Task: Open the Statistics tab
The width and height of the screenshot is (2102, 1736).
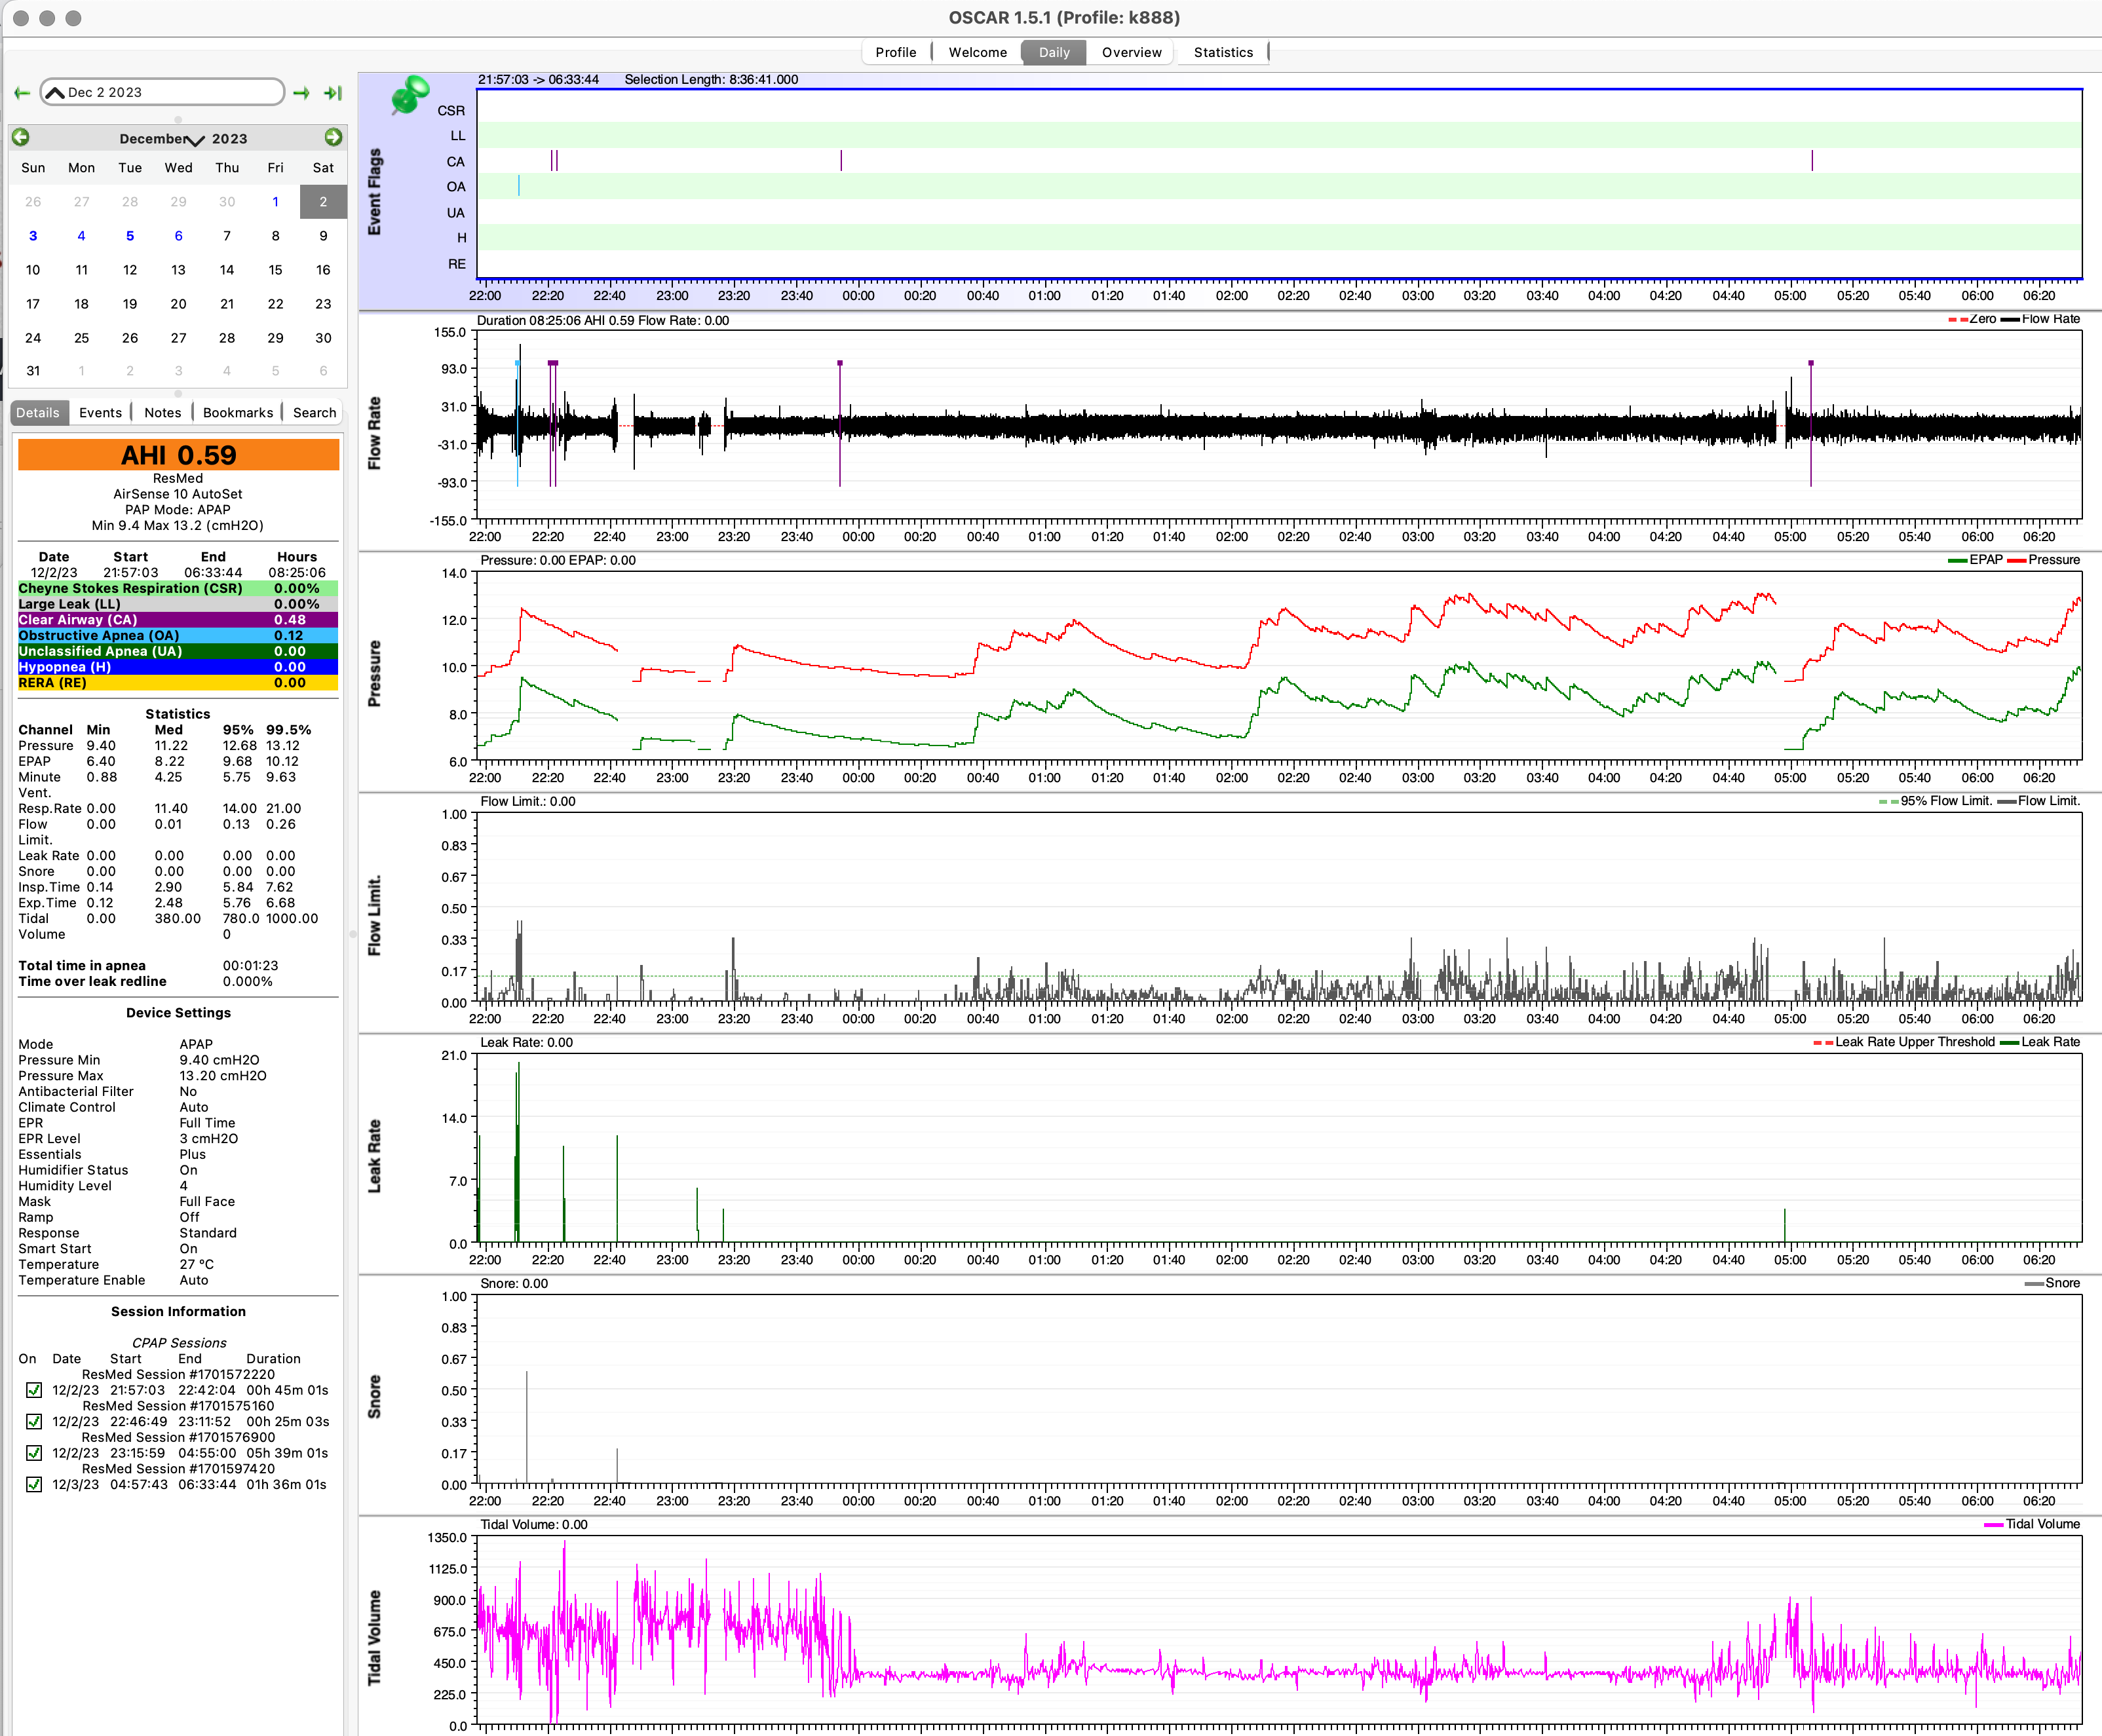Action: click(x=1222, y=52)
